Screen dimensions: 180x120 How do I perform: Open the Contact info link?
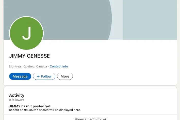coord(59,66)
